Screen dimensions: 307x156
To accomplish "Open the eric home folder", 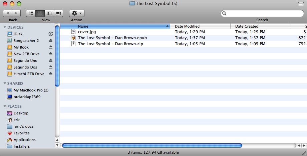I will point(17,120).
